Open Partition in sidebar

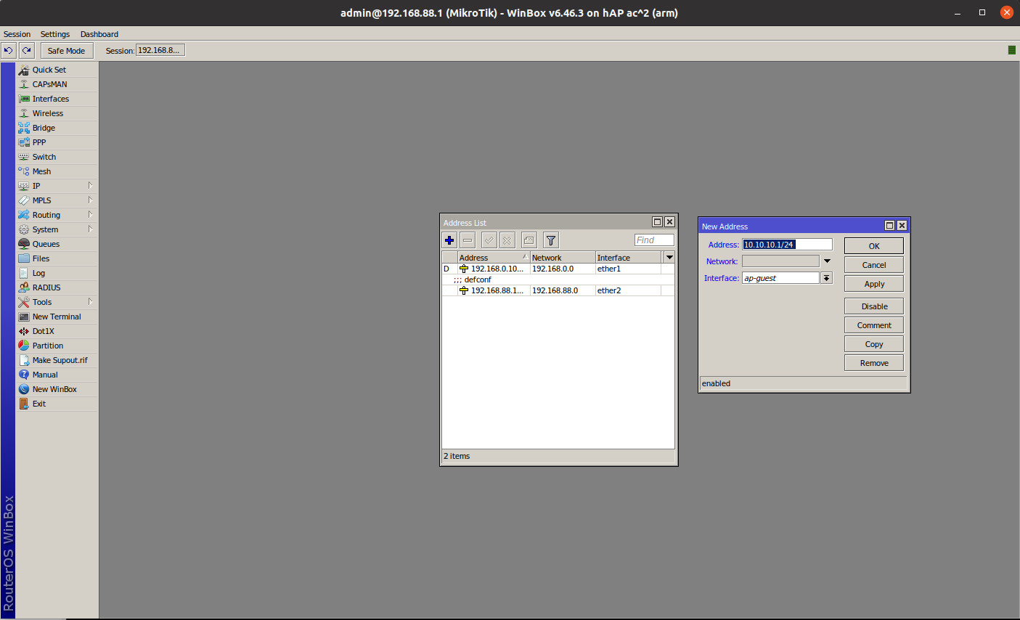57,346
